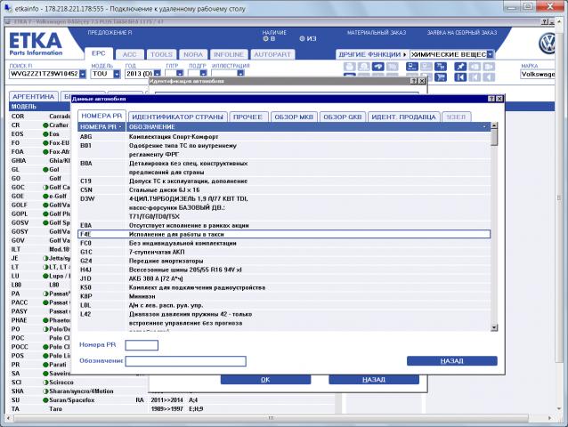
Task: Click PR list scrollbar up arrow
Action: (494, 126)
